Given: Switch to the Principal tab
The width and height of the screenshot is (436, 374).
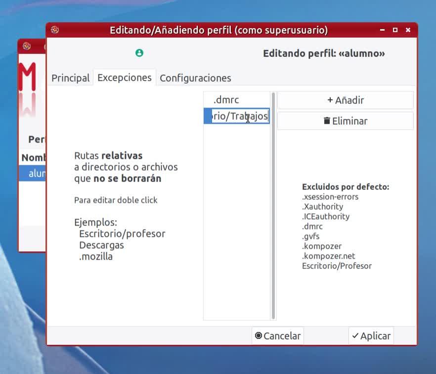Looking at the screenshot, I should pyautogui.click(x=70, y=78).
